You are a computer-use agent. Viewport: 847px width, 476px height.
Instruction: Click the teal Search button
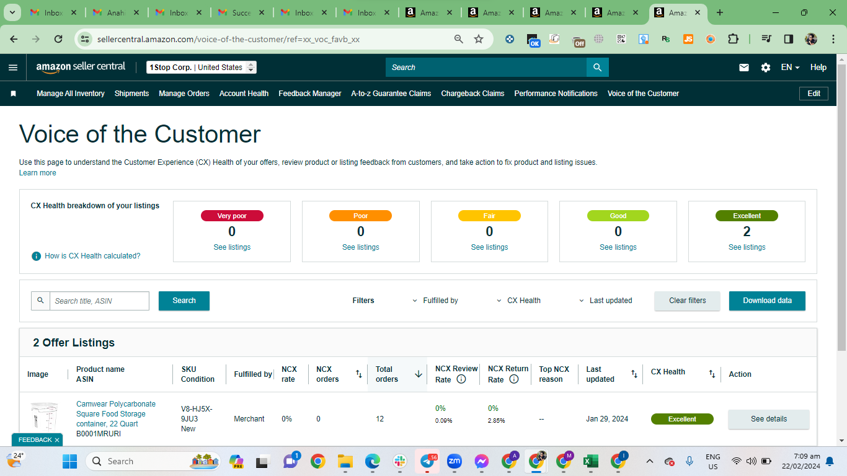[x=184, y=301]
